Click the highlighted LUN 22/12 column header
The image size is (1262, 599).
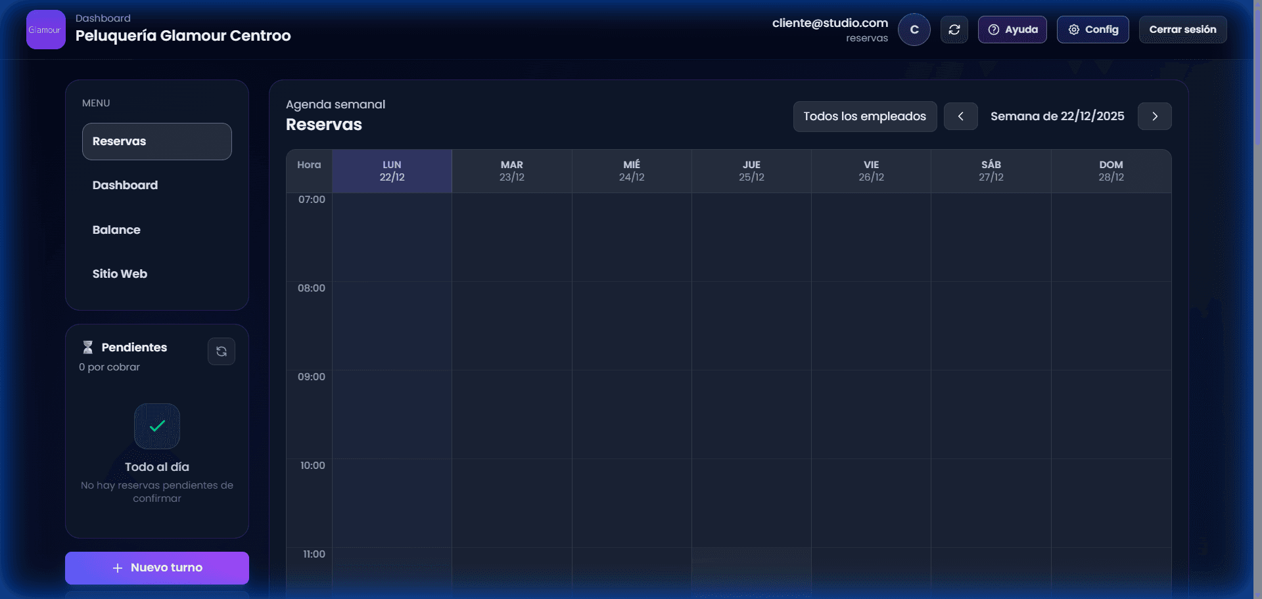pos(392,170)
